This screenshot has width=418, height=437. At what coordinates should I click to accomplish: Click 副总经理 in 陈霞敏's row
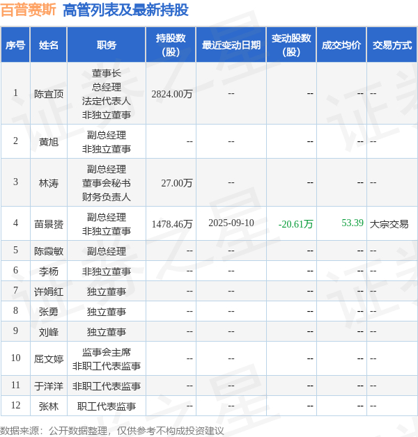point(107,251)
